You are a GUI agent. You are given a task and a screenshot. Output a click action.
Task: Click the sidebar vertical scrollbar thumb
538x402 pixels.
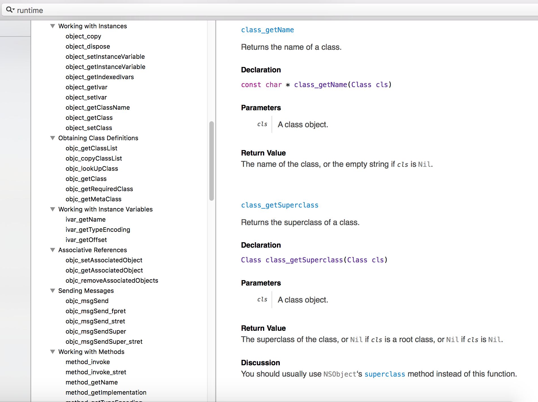[211, 161]
